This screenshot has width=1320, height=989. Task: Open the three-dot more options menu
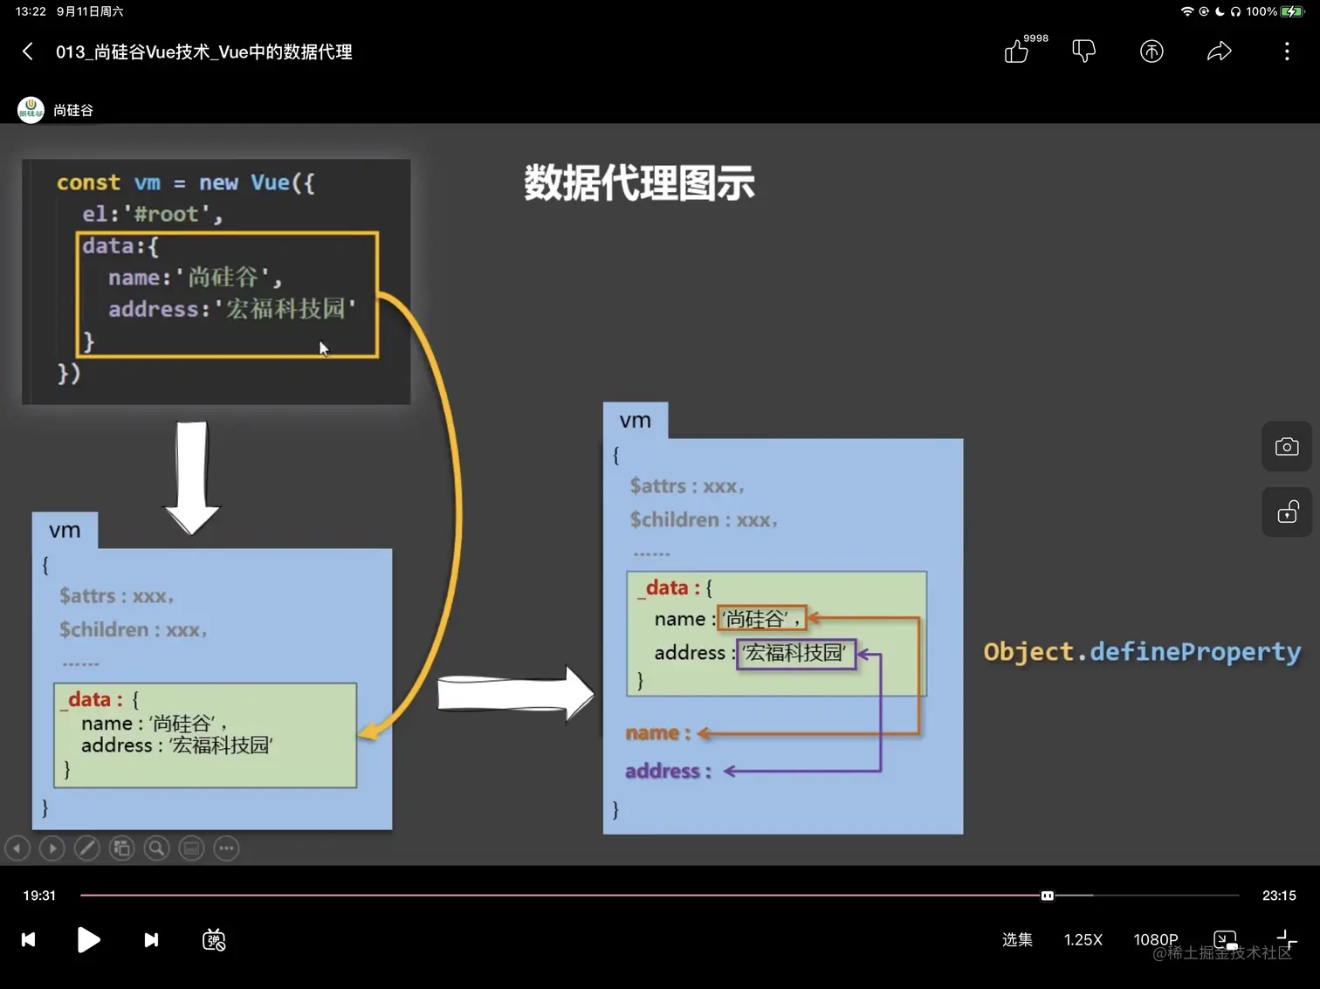(1287, 51)
